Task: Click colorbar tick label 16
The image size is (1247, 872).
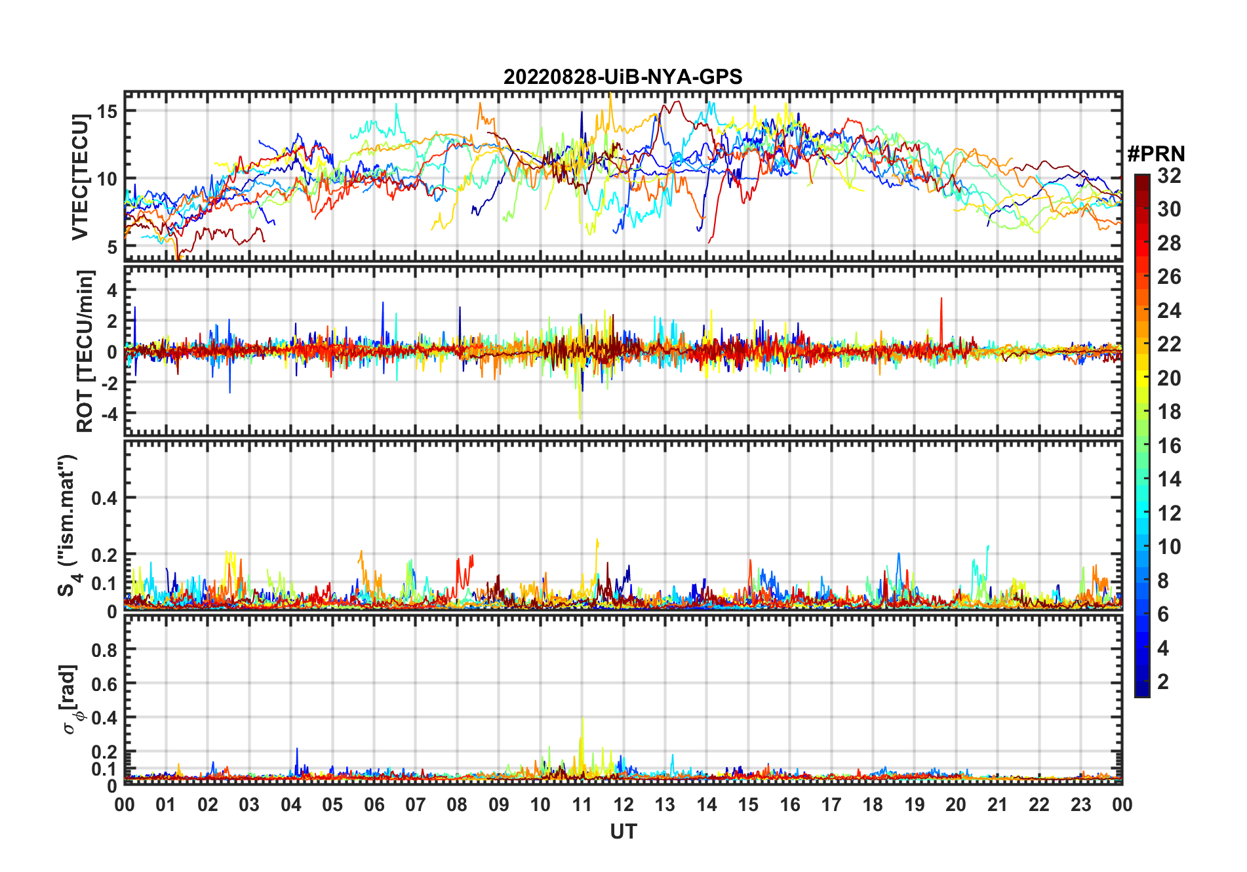Action: point(1169,446)
